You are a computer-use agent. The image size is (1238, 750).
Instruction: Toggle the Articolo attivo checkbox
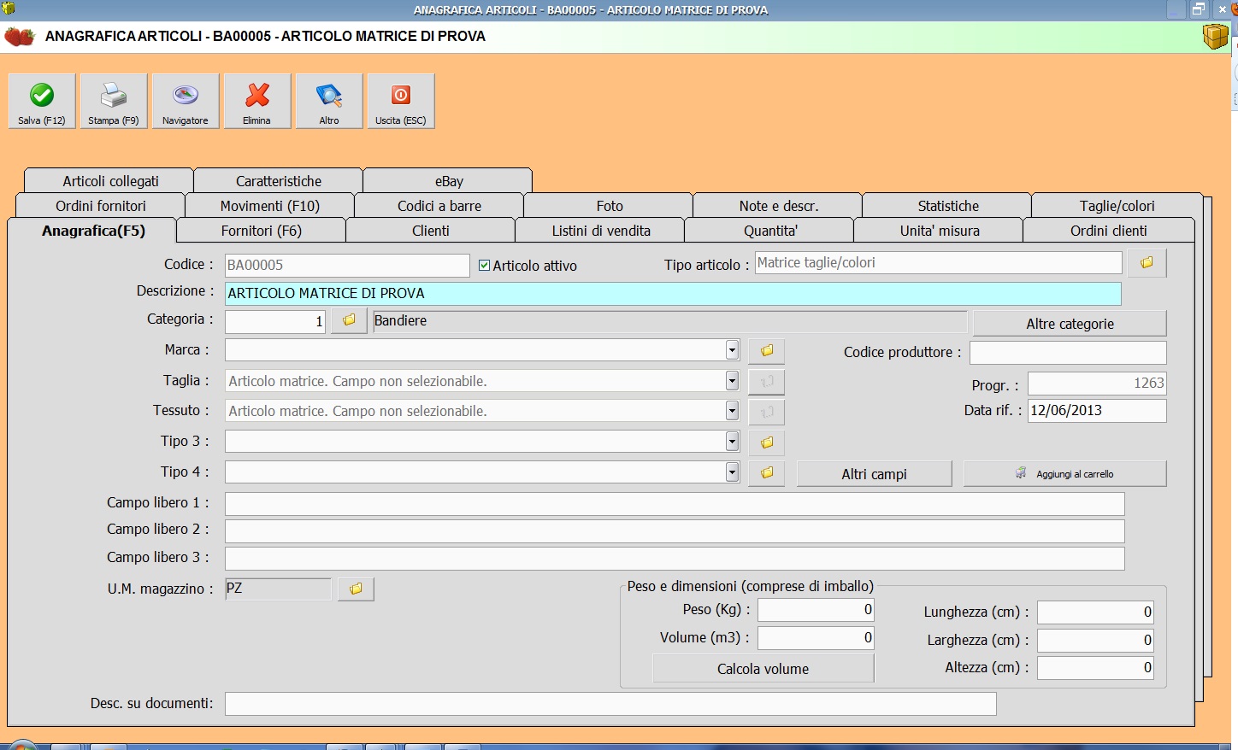coord(485,266)
